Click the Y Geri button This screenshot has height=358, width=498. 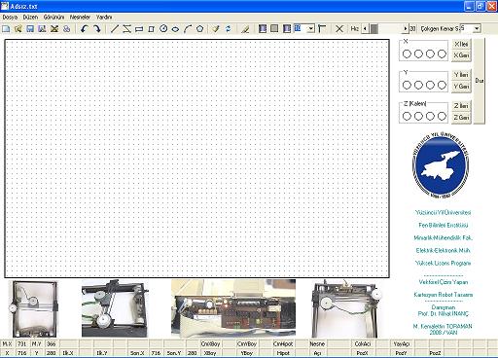click(x=461, y=87)
